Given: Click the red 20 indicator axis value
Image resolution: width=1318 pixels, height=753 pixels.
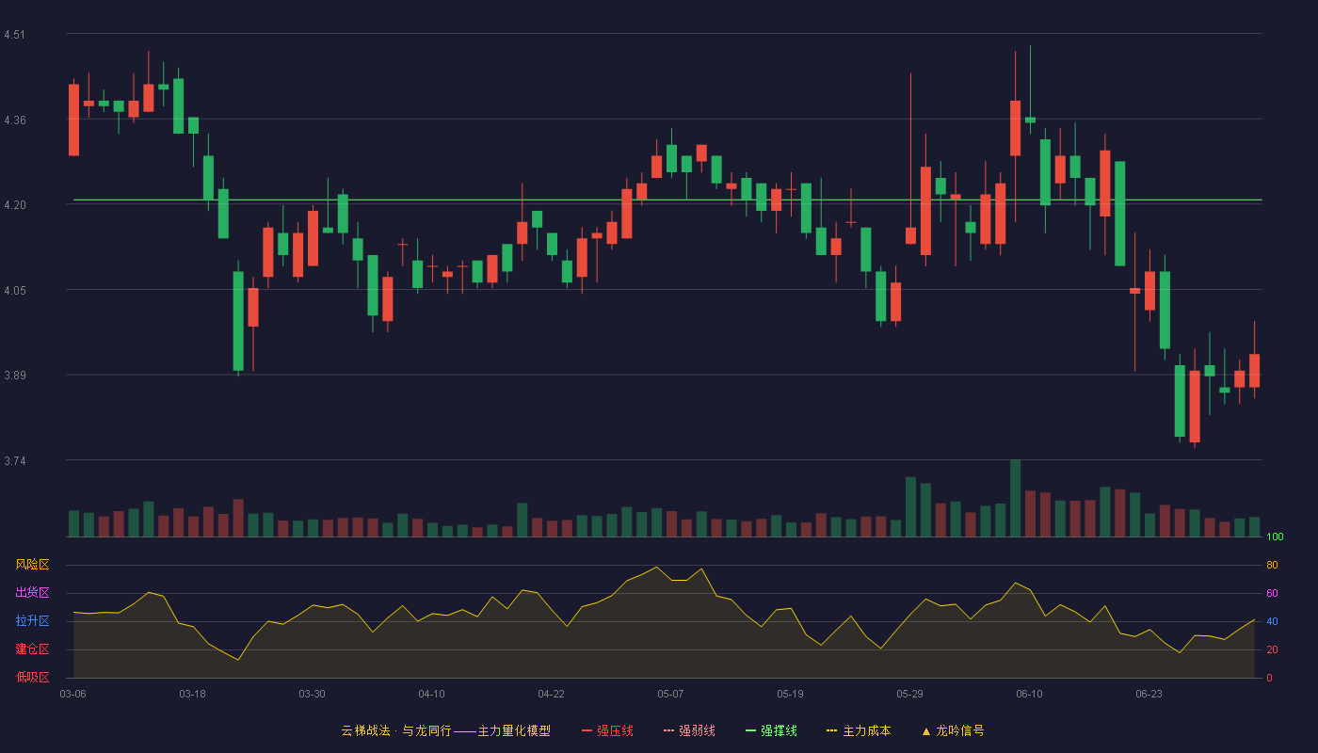Looking at the screenshot, I should click(1272, 649).
